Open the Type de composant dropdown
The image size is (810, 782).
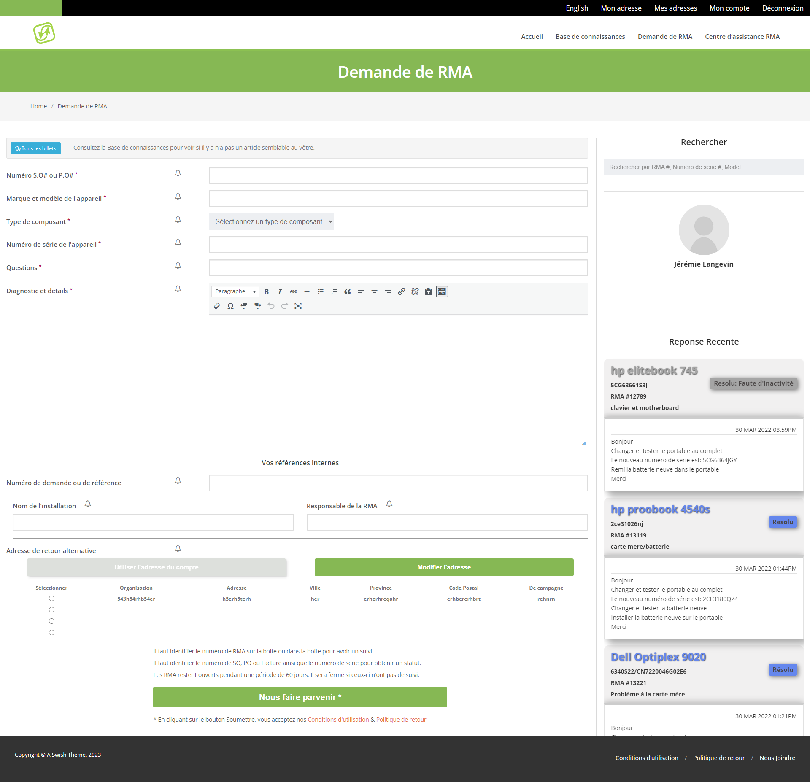pos(271,222)
